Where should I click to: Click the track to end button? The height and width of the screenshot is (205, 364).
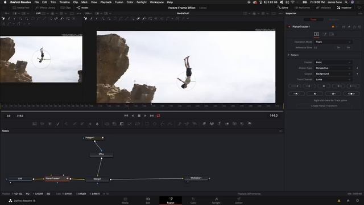tap(353, 86)
